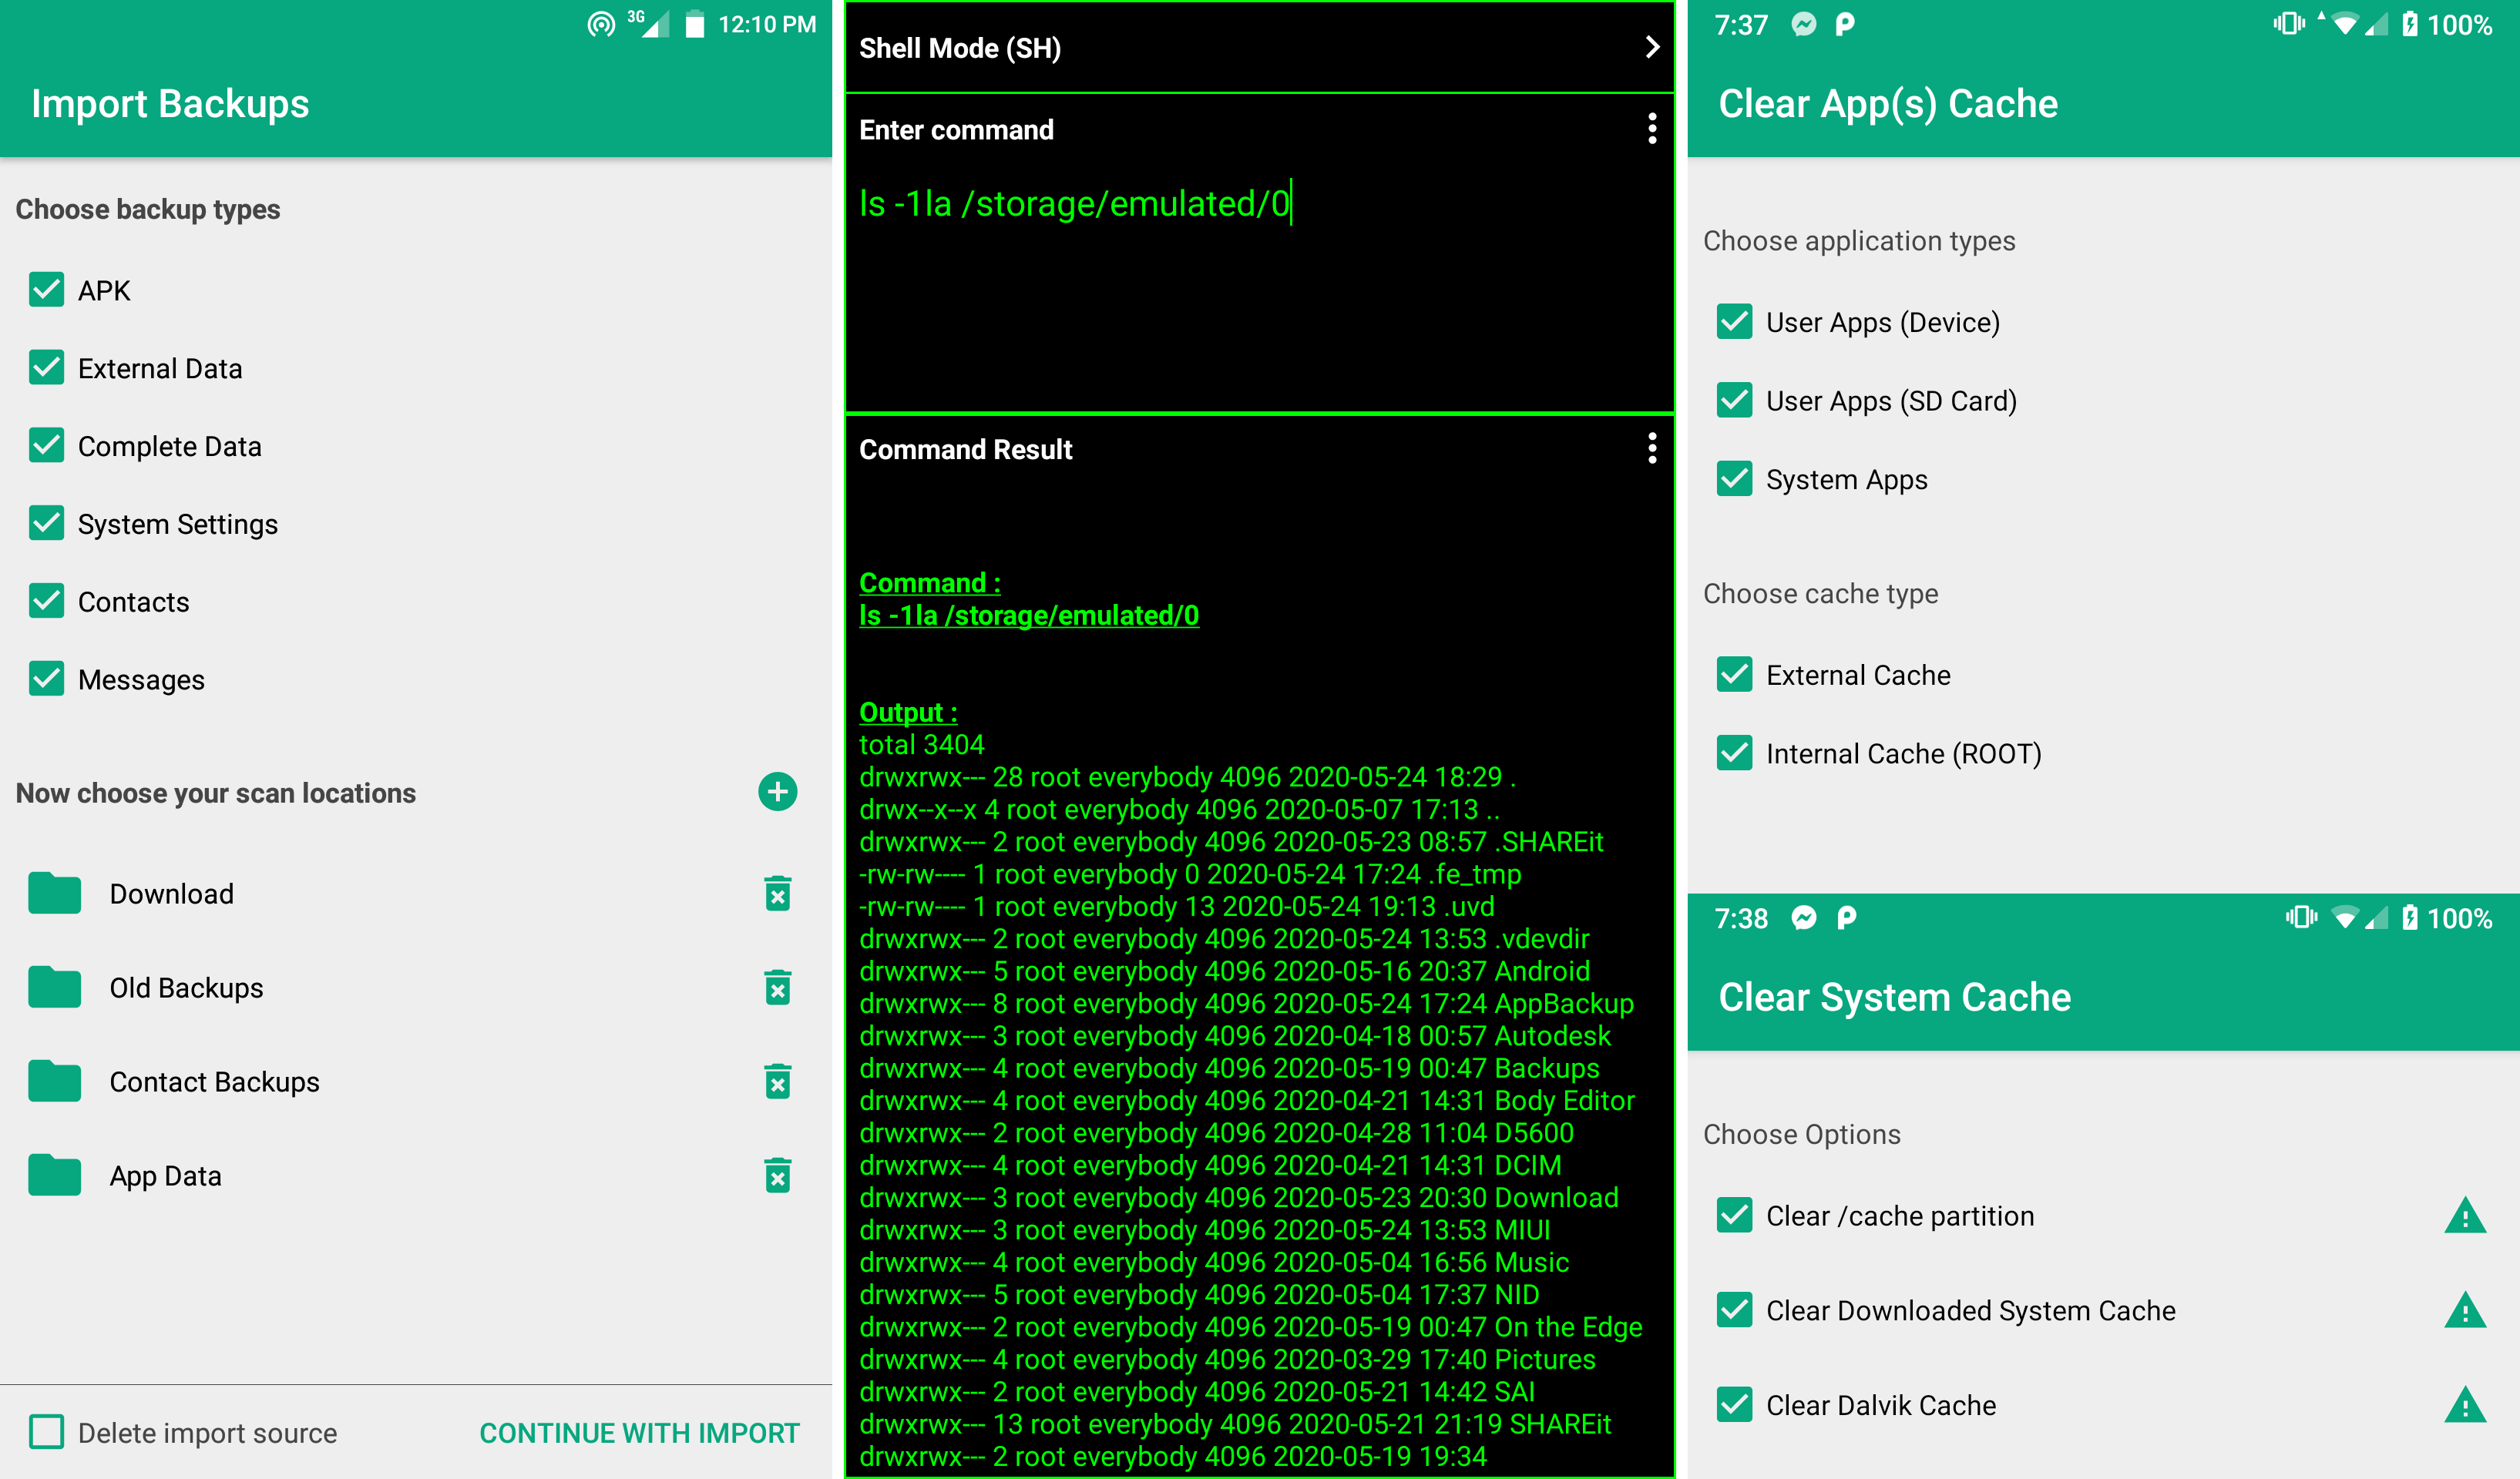The image size is (2520, 1479).
Task: Tap 'Now choose your scan locations' heading
Action: tap(215, 793)
